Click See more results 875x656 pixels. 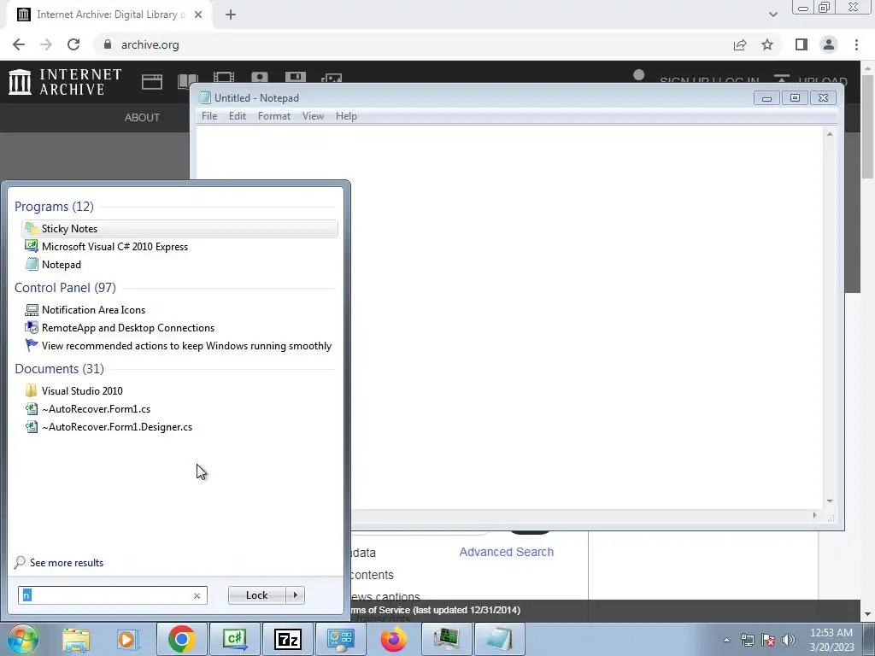(59, 562)
